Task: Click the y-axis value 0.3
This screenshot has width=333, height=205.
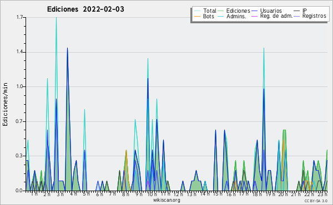Action: [x=19, y=156]
